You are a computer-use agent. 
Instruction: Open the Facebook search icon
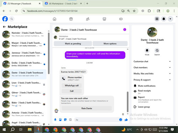point(12,19)
